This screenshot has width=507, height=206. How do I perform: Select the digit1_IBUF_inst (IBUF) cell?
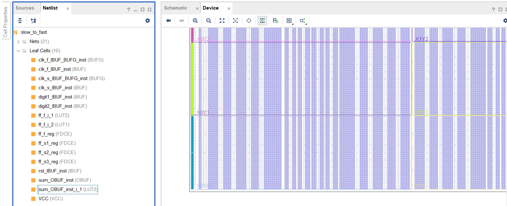pyautogui.click(x=63, y=97)
